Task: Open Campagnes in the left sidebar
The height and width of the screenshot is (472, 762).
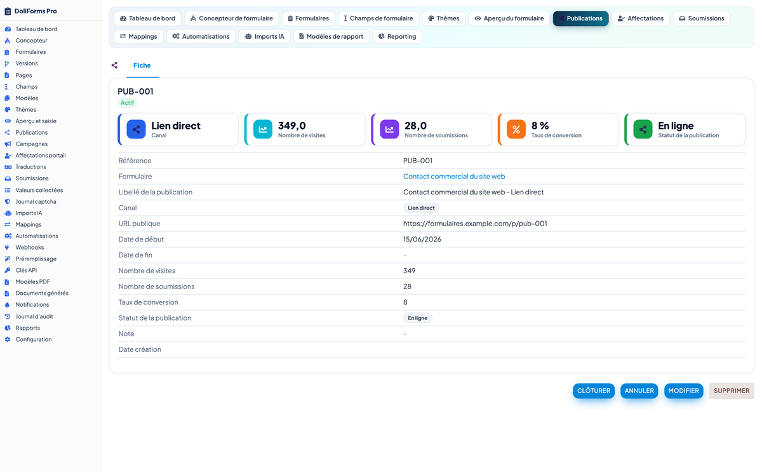Action: coord(32,144)
